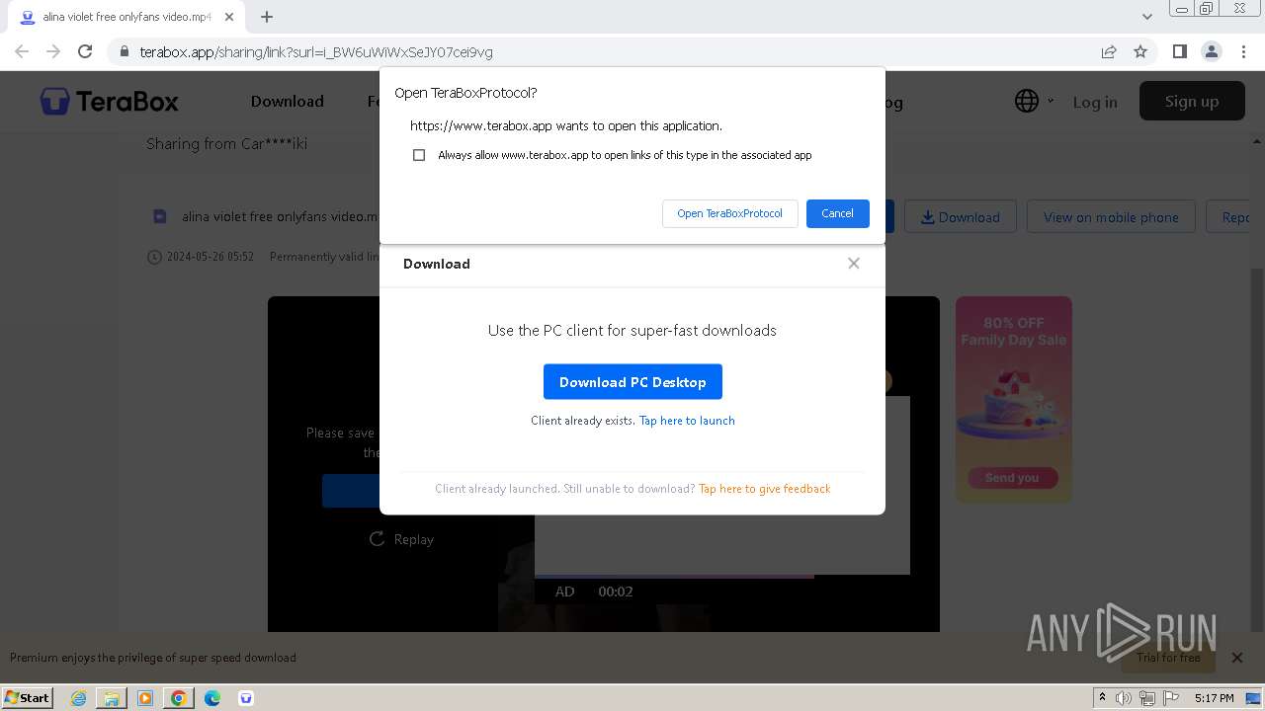Click the 'Send you' button in the ad

(1012, 478)
